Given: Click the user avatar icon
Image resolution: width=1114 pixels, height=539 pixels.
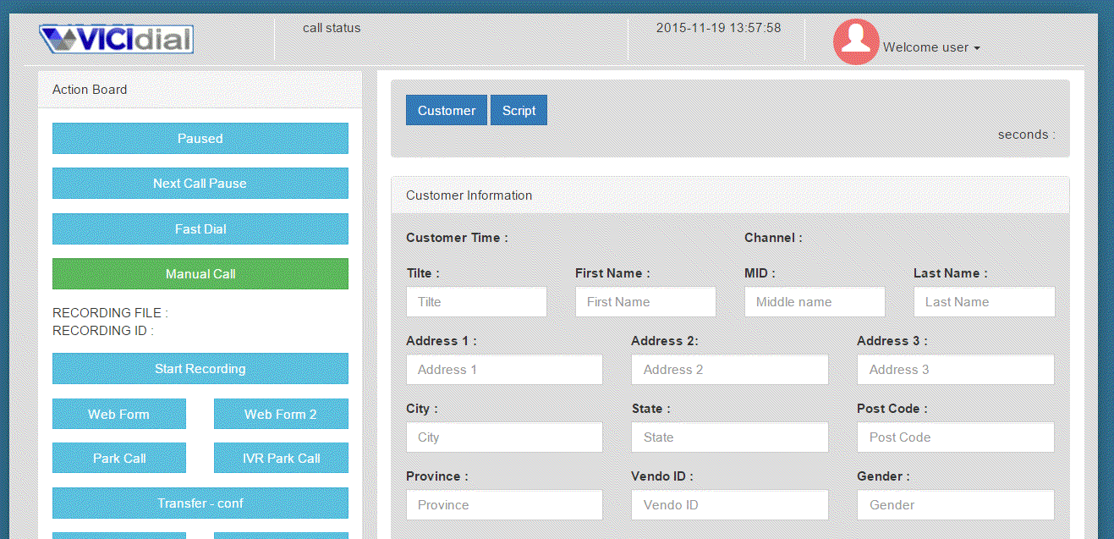Looking at the screenshot, I should point(856,41).
